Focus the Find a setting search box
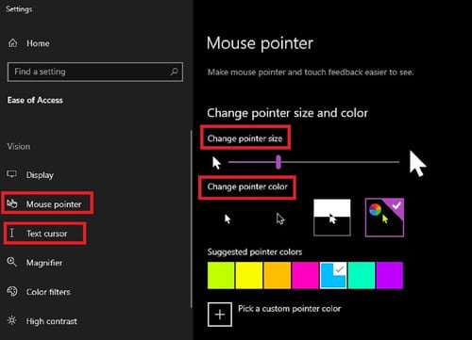 [95, 72]
